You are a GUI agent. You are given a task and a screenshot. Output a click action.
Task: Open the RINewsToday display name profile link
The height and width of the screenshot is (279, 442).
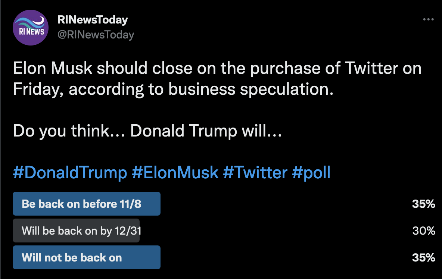93,20
